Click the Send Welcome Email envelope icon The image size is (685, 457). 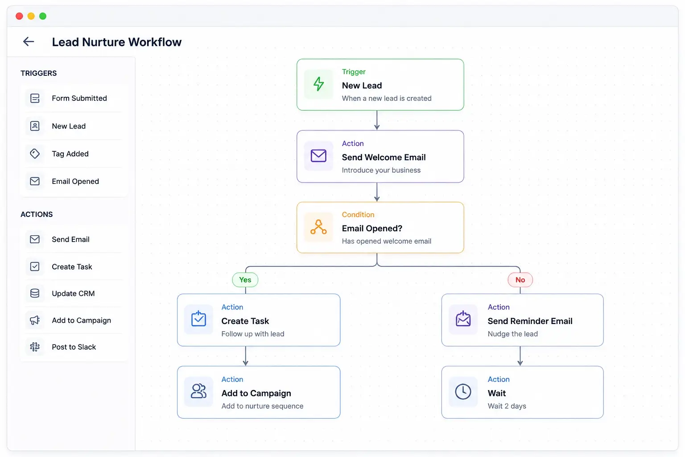pyautogui.click(x=318, y=156)
